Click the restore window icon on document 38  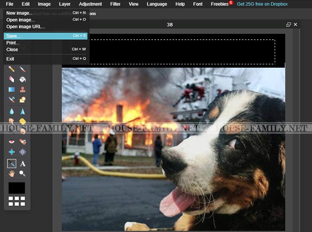point(288,25)
